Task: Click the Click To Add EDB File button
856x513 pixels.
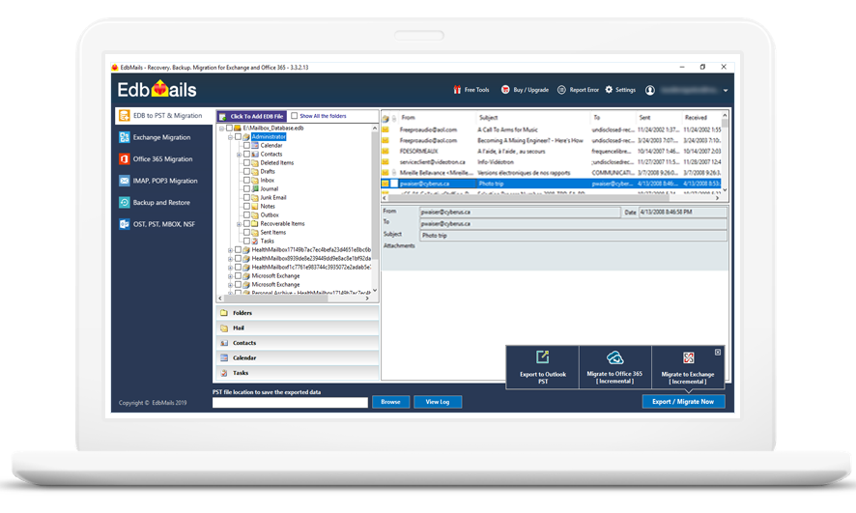Action: (x=251, y=116)
